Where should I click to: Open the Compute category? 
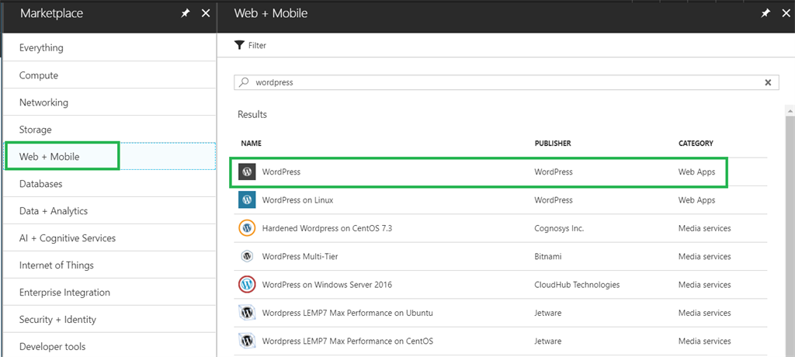pos(39,75)
